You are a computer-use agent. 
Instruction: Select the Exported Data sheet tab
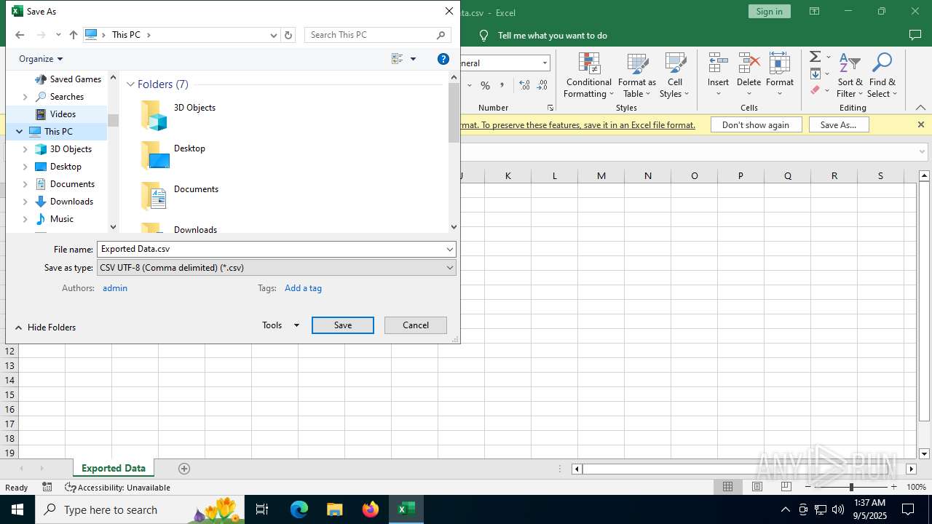click(x=114, y=468)
